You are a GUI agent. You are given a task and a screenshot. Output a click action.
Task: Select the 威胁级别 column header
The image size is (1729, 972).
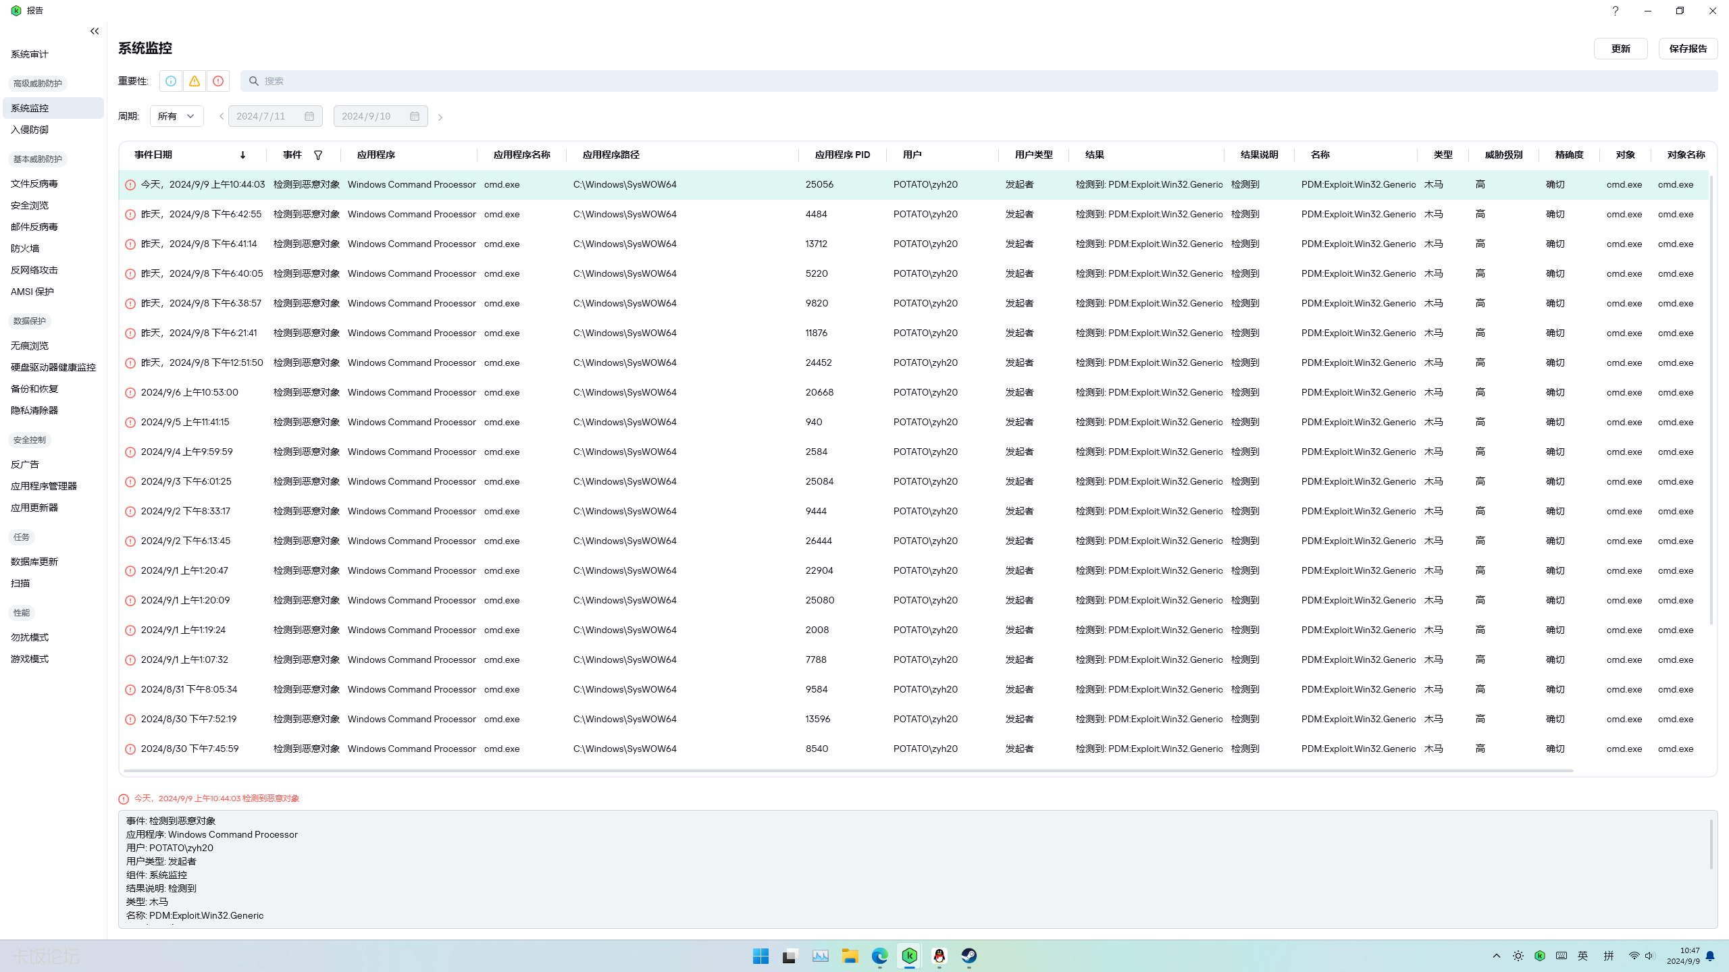tap(1504, 155)
